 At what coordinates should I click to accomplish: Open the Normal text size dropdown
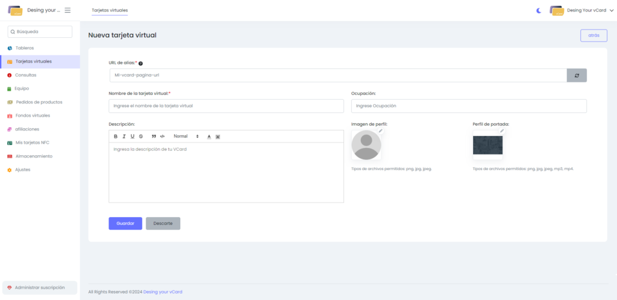pos(186,136)
